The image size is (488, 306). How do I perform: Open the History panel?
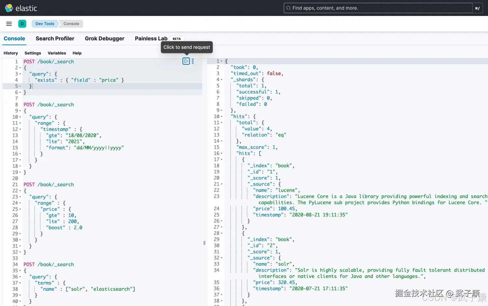[11, 53]
